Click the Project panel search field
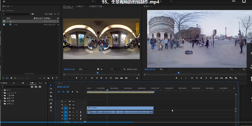 point(16,14)
